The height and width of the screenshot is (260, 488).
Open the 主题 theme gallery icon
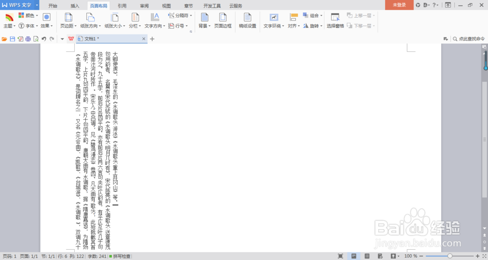coord(9,18)
